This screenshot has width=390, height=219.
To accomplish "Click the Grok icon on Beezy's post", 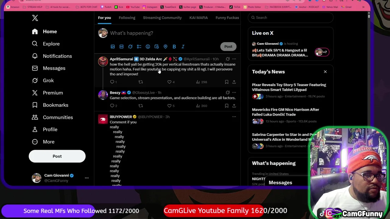I will point(228,92).
